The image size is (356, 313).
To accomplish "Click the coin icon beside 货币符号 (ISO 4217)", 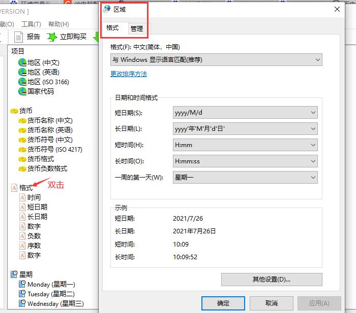I will coord(22,150).
